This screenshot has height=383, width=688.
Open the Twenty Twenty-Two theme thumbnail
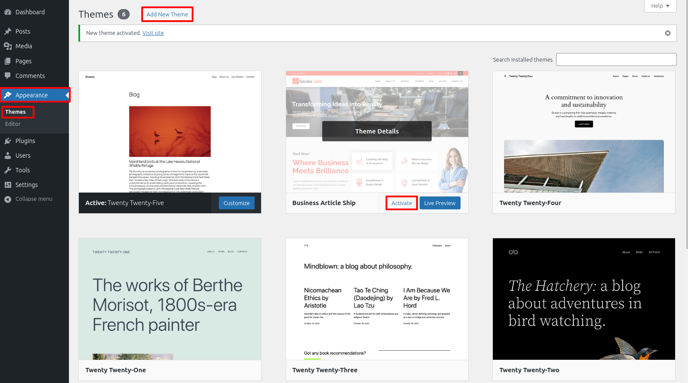584,299
